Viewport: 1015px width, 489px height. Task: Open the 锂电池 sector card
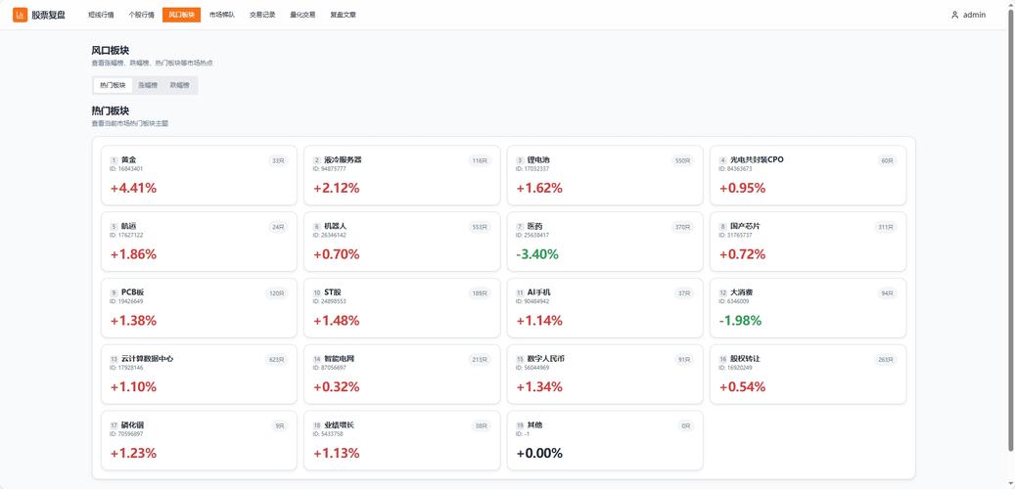pos(605,175)
